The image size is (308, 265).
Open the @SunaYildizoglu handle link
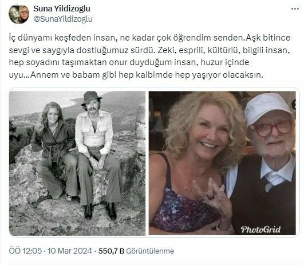(63, 19)
